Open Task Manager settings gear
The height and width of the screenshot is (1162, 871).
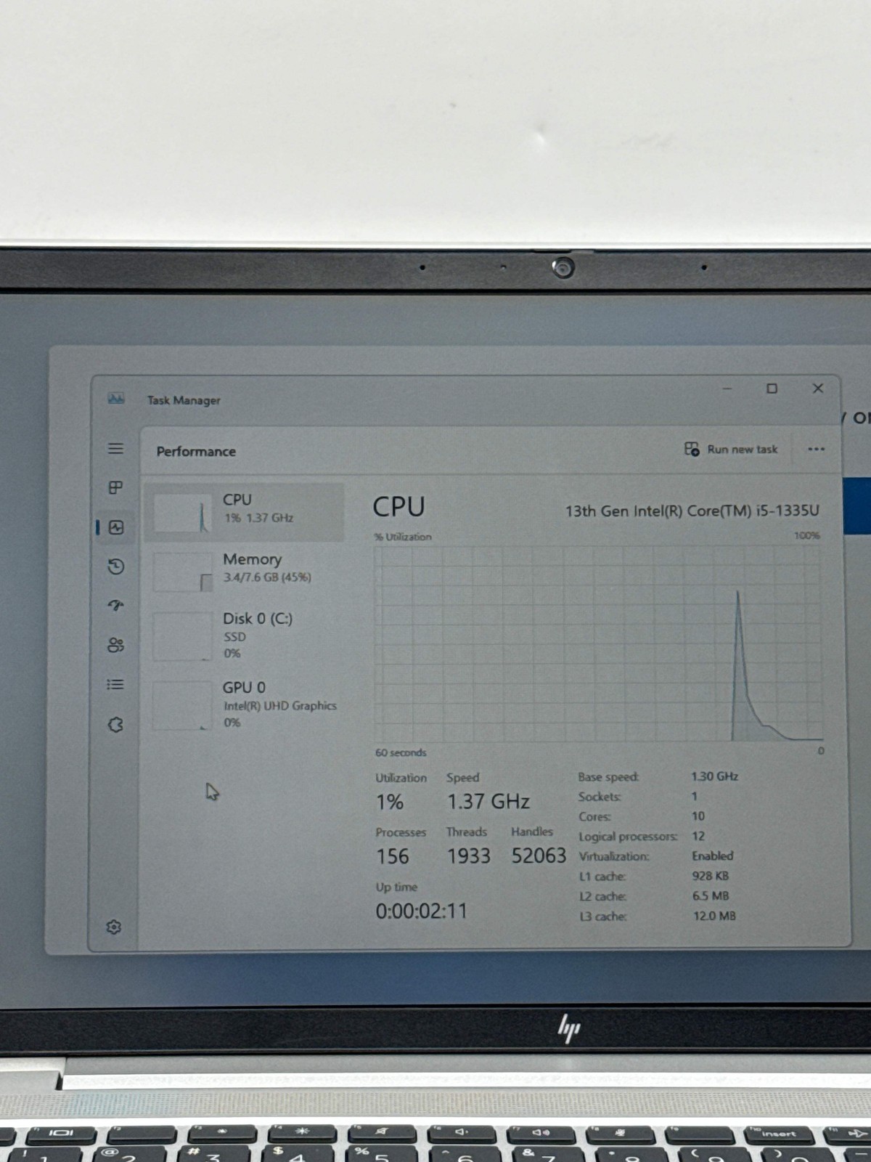click(113, 927)
